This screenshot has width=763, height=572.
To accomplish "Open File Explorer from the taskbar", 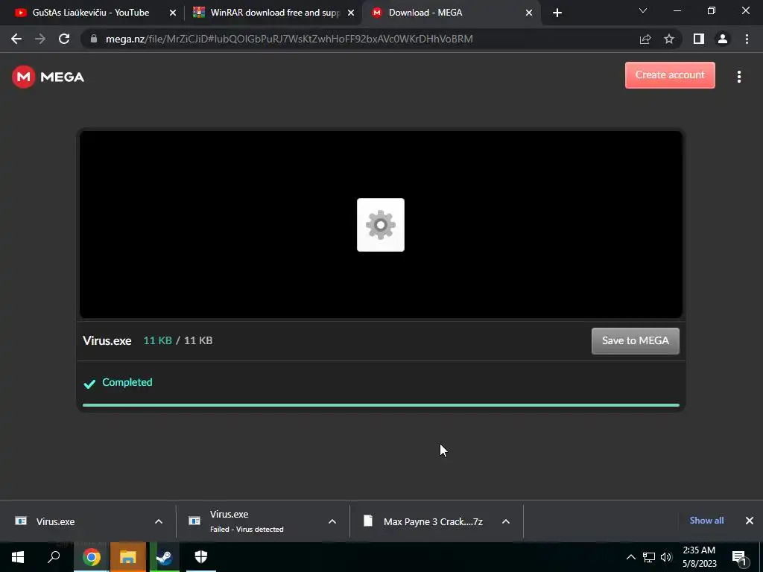I will 128,557.
